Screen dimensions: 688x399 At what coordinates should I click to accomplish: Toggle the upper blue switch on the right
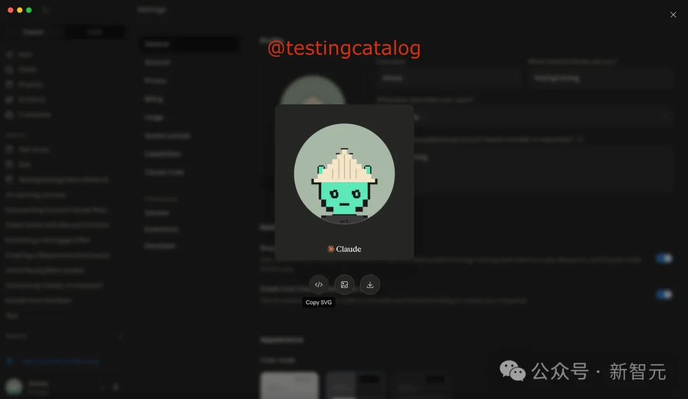coord(664,258)
